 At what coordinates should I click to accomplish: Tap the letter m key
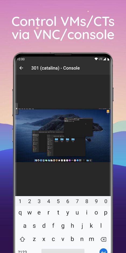point(91,239)
